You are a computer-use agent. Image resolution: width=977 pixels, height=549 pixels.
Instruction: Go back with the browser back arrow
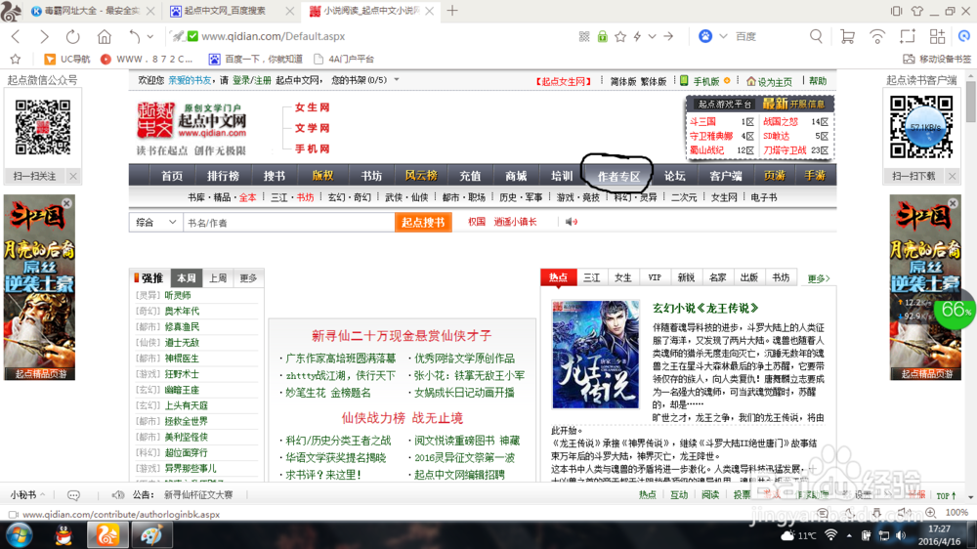coord(17,37)
